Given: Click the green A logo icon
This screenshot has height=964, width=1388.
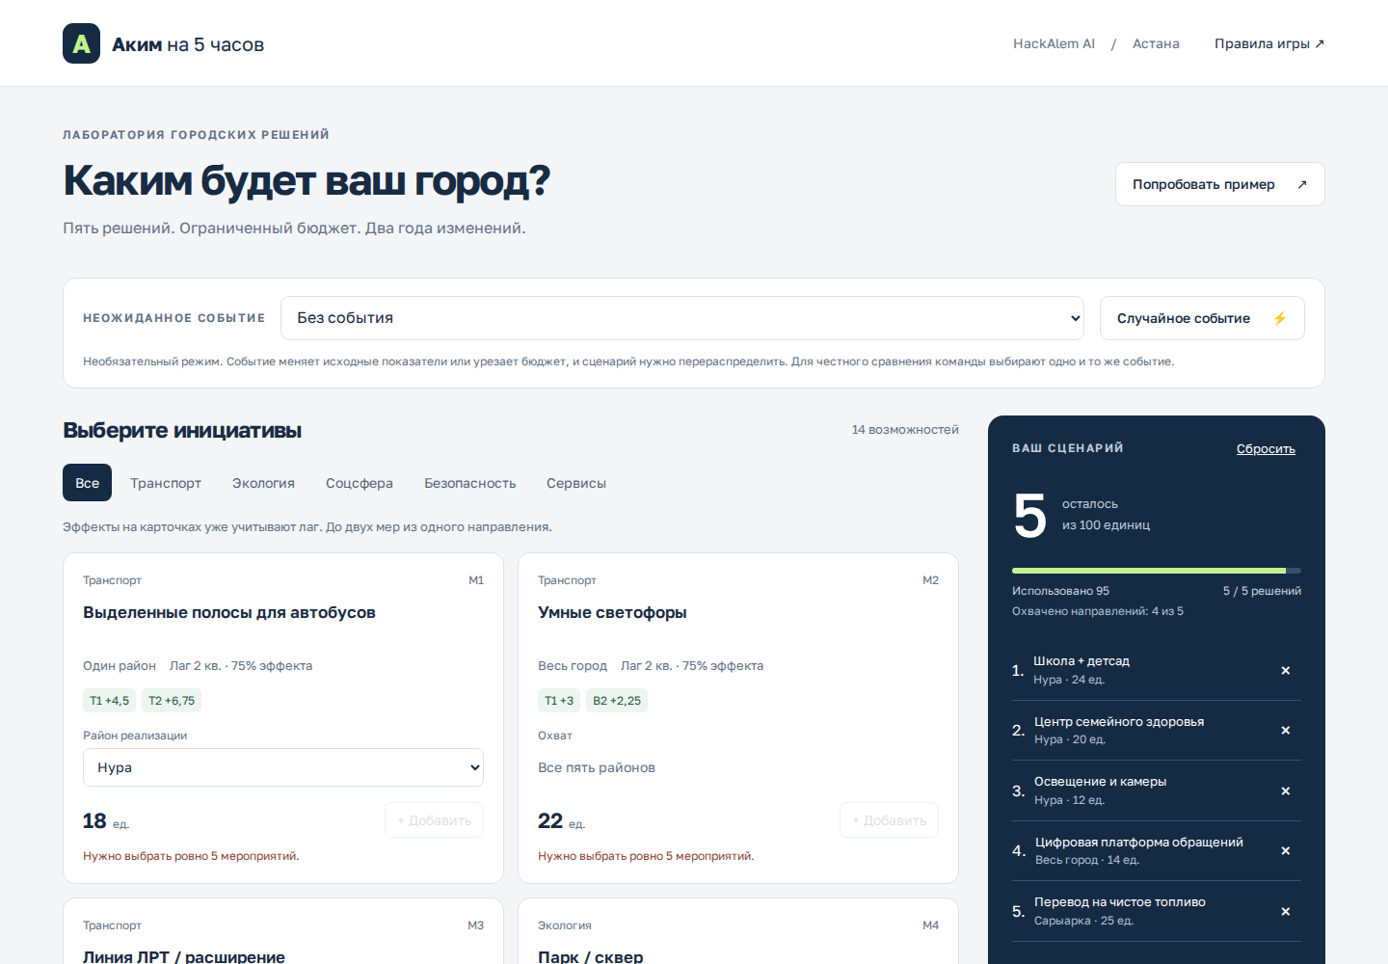Looking at the screenshot, I should (x=81, y=43).
